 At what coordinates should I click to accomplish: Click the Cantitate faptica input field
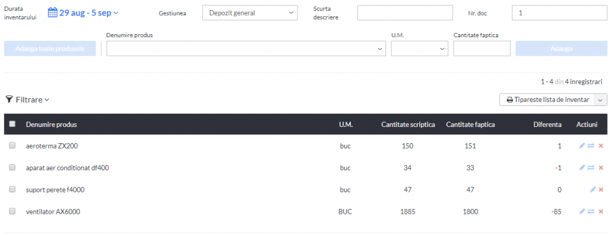point(482,49)
